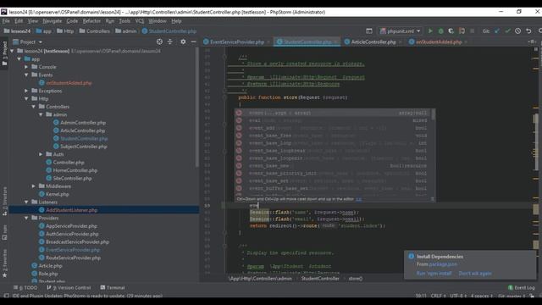Click store() in bottom breadcrumb
This screenshot has height=305, width=542.
tap(356, 279)
